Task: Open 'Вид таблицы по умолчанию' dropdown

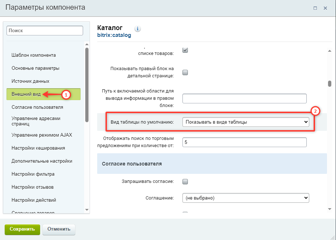Action: click(x=246, y=122)
